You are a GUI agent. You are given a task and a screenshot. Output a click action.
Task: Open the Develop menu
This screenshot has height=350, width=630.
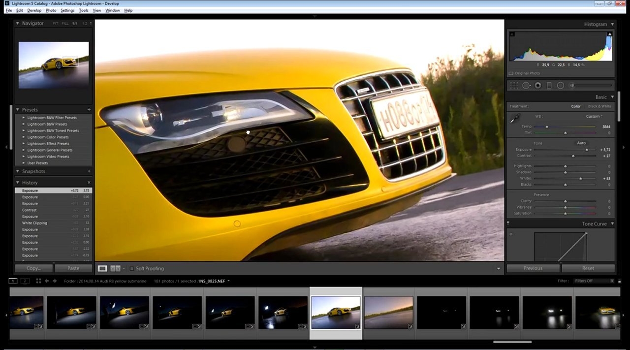[x=34, y=10]
